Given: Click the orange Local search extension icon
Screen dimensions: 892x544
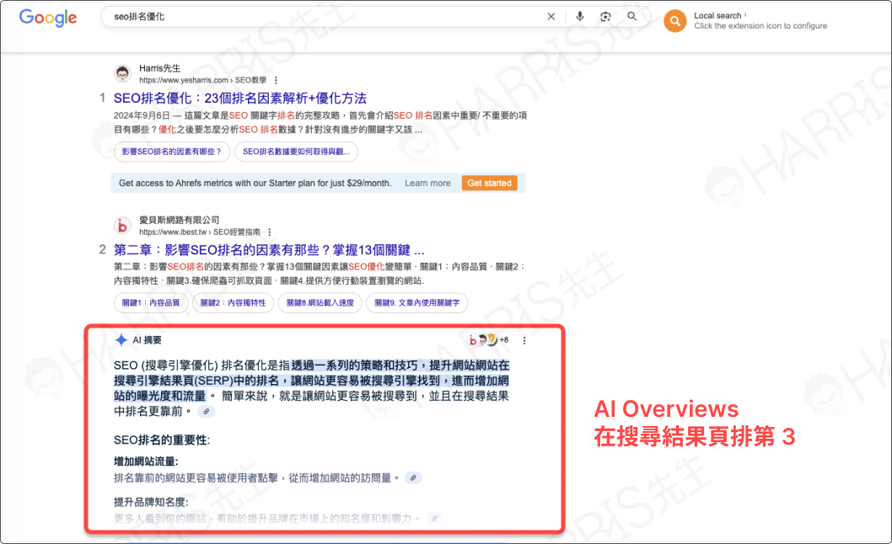Looking at the screenshot, I should point(674,21).
